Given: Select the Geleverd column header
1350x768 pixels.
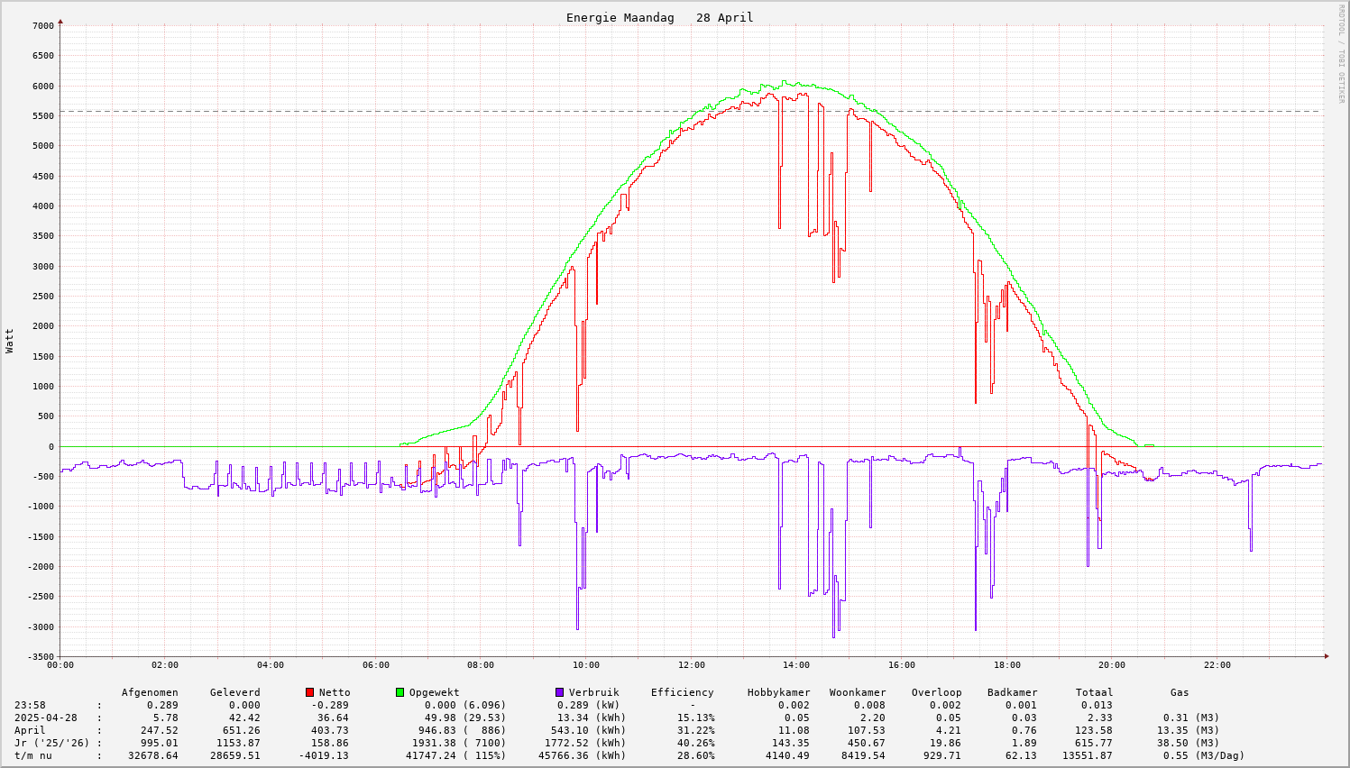Looking at the screenshot, I should pos(234,692).
